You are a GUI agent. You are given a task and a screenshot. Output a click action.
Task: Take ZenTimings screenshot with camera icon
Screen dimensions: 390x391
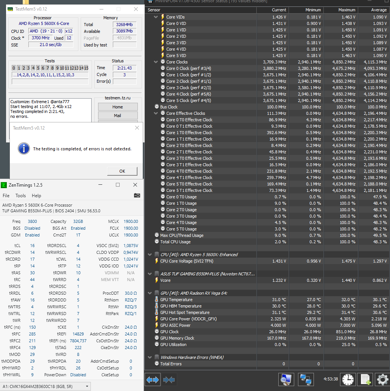137,196
